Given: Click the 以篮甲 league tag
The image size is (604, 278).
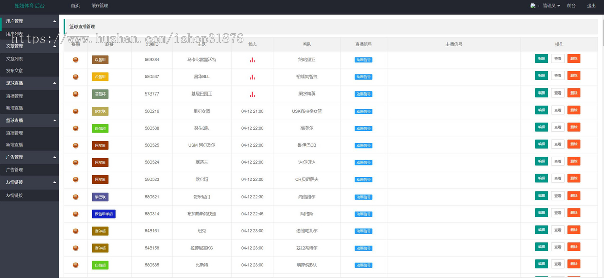Looking at the screenshot, I should pos(100,60).
